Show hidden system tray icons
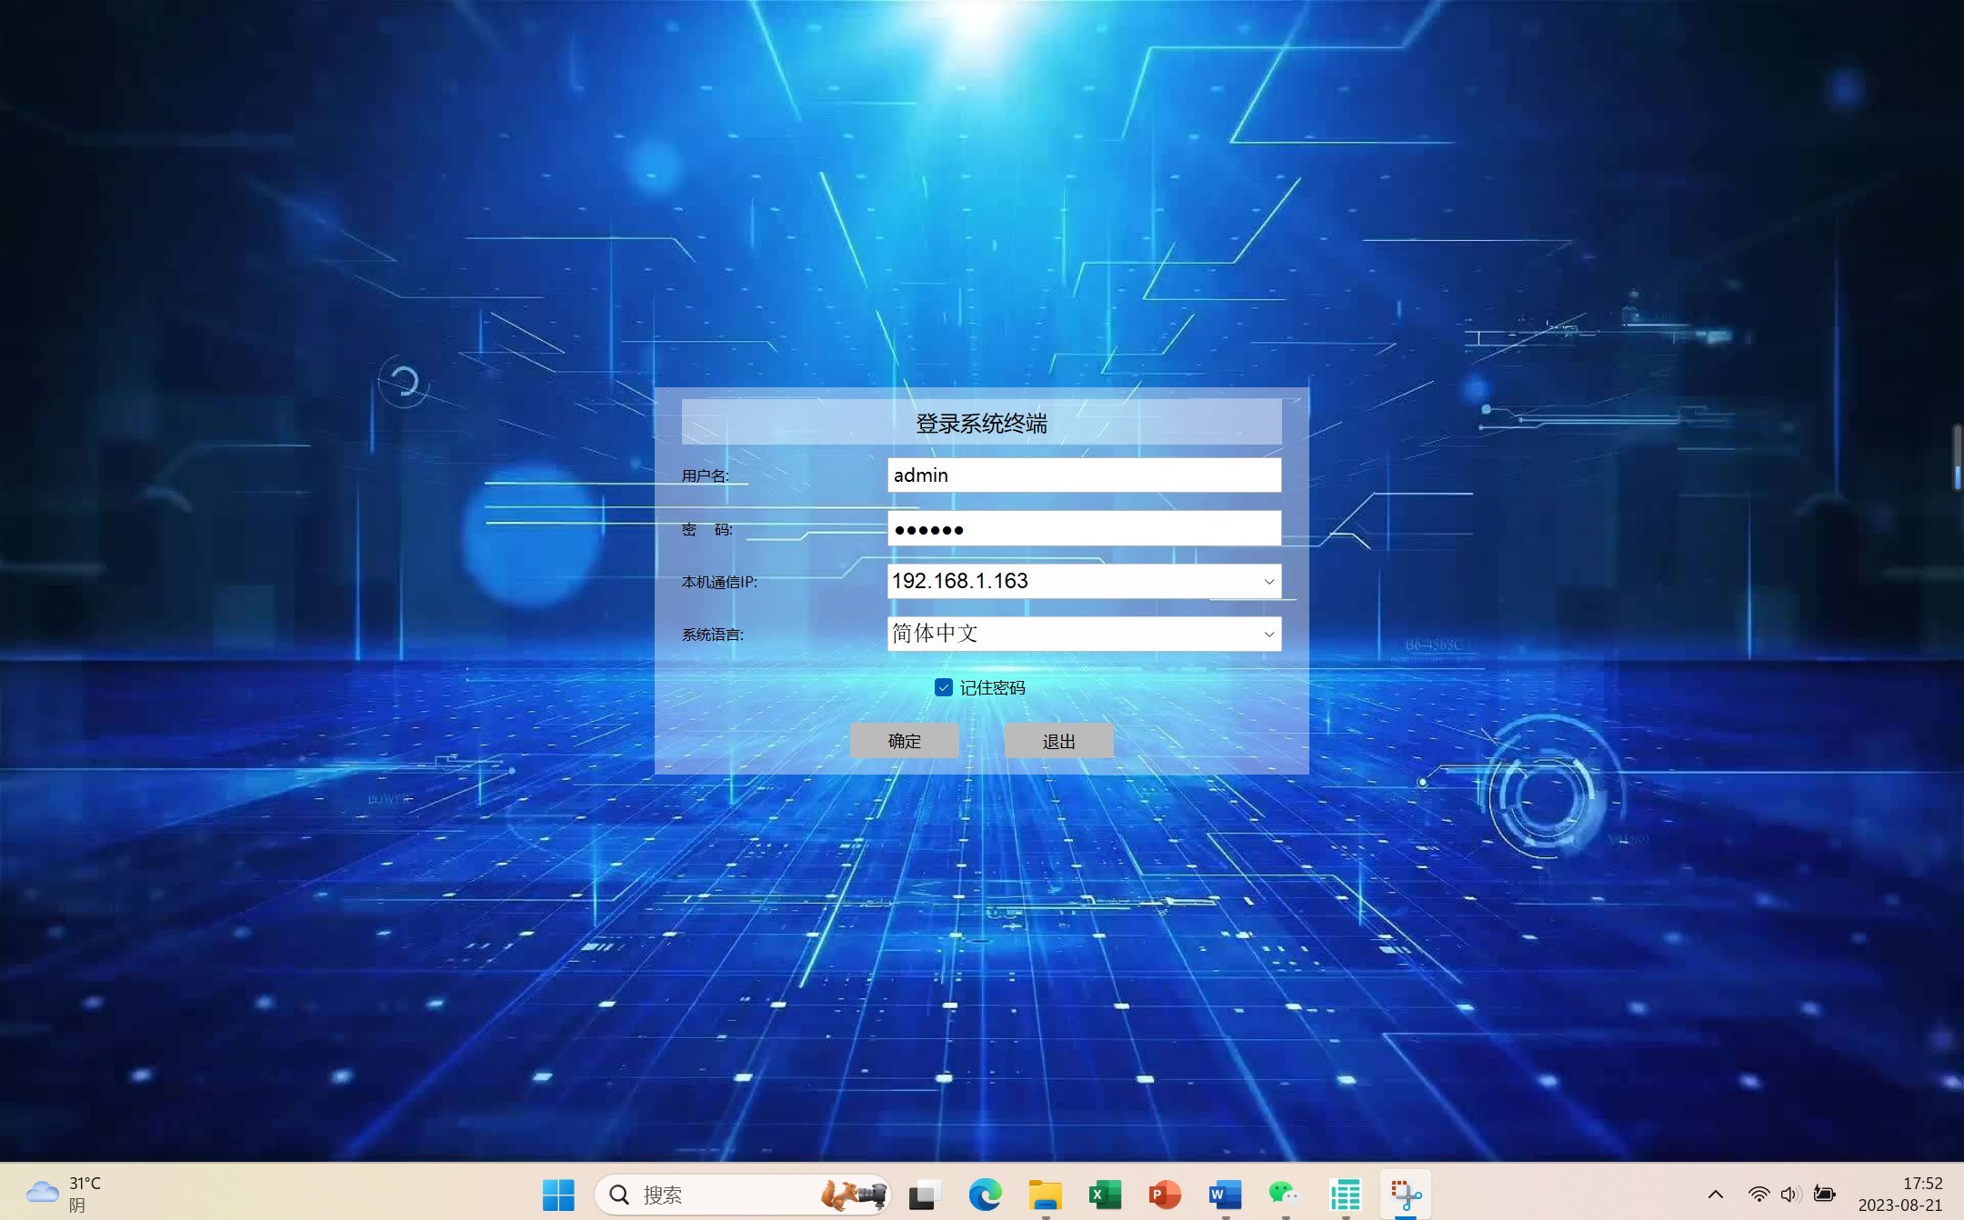 [x=1715, y=1194]
